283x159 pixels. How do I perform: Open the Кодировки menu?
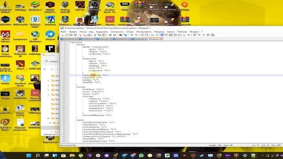point(102,32)
